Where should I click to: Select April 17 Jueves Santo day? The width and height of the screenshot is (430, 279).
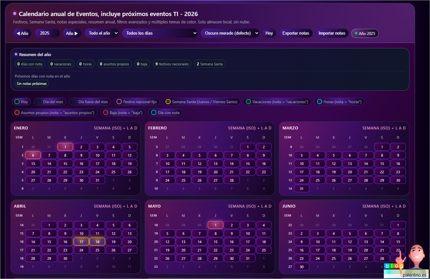click(x=81, y=242)
